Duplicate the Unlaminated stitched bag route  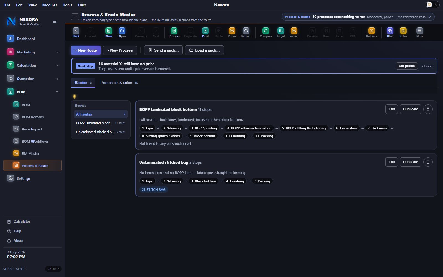410,162
